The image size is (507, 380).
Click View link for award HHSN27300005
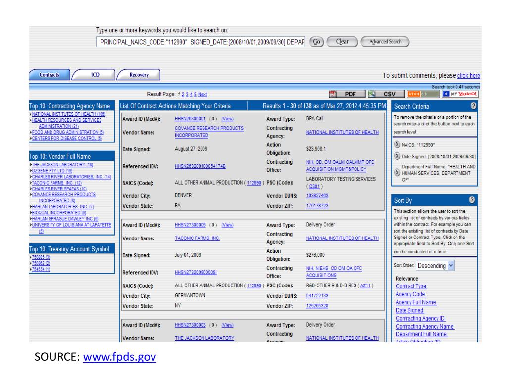pyautogui.click(x=227, y=225)
